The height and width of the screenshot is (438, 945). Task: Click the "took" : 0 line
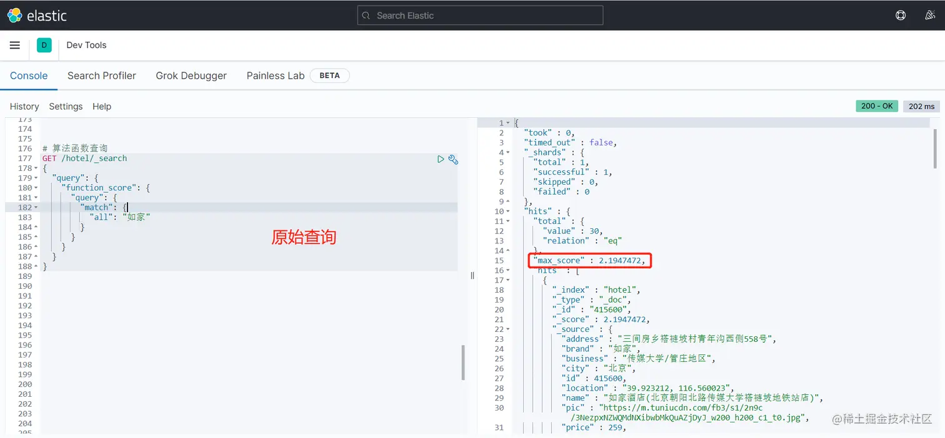tap(549, 133)
